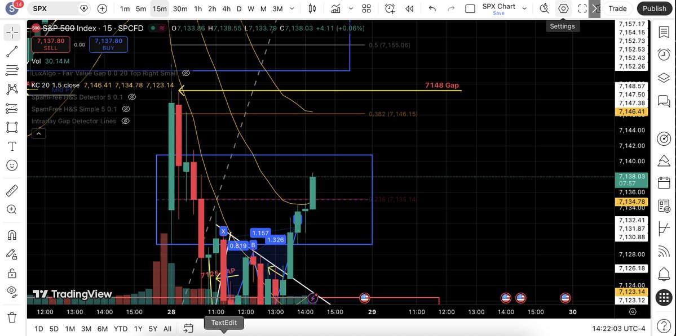Create a new alert from toolbar
The height and width of the screenshot is (336, 676).
pos(390,8)
